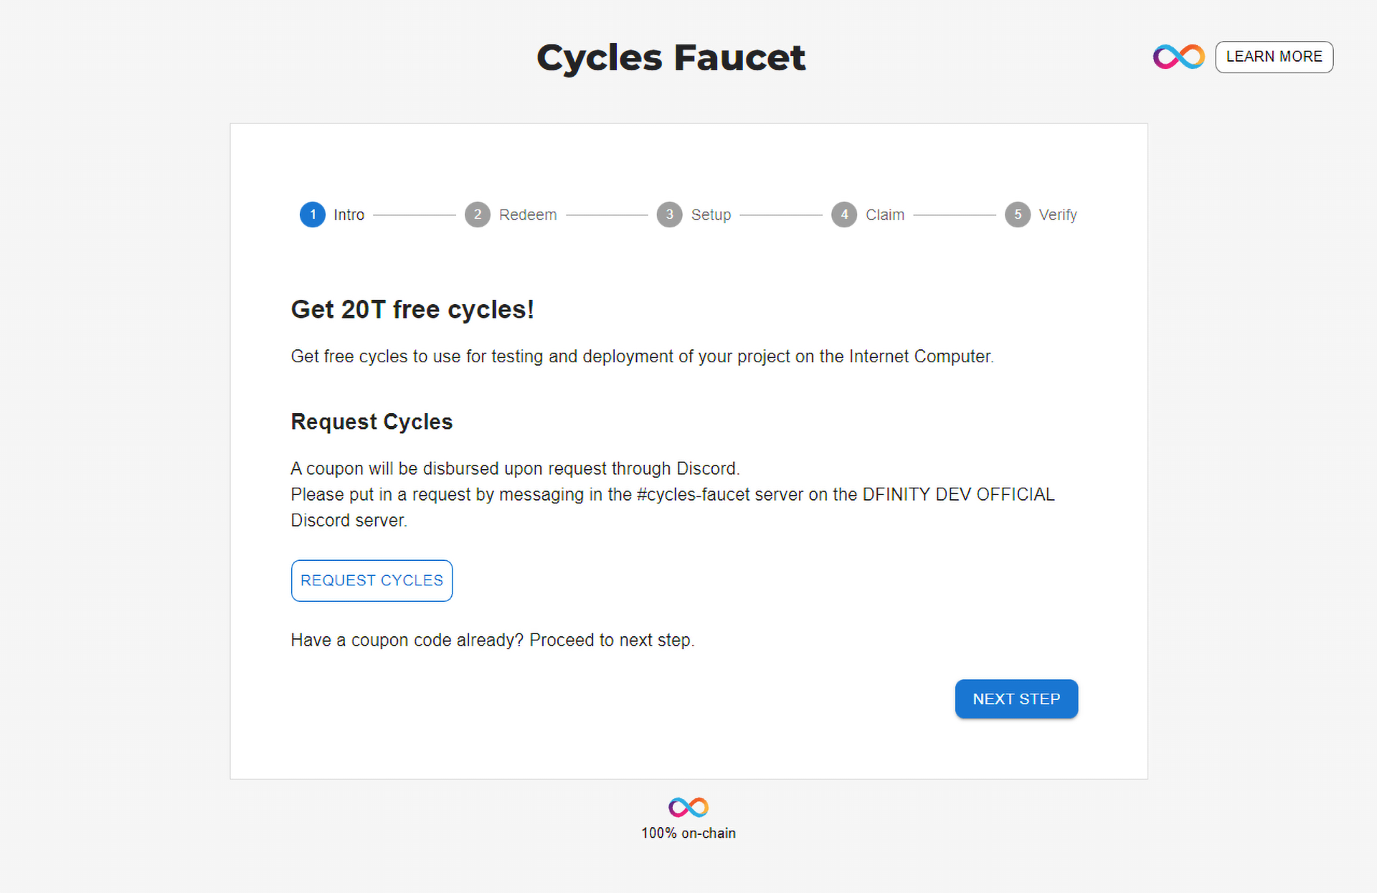Click the progress connector between Intro and Redeem

coord(417,214)
